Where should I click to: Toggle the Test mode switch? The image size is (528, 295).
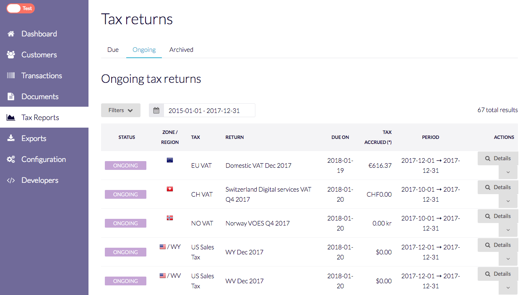pos(20,8)
